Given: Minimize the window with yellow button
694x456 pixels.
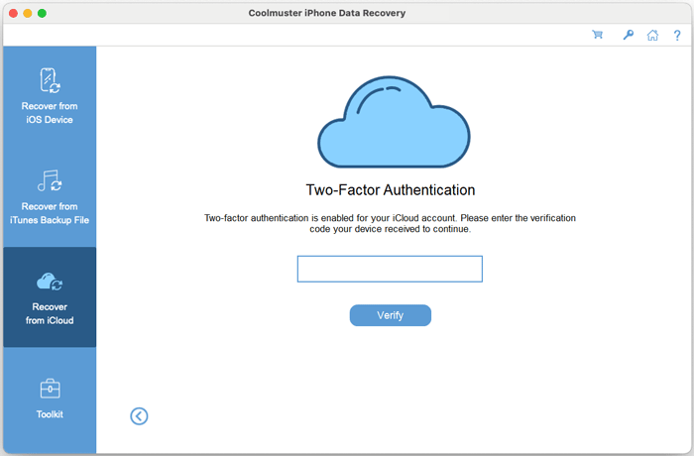Looking at the screenshot, I should click(28, 13).
